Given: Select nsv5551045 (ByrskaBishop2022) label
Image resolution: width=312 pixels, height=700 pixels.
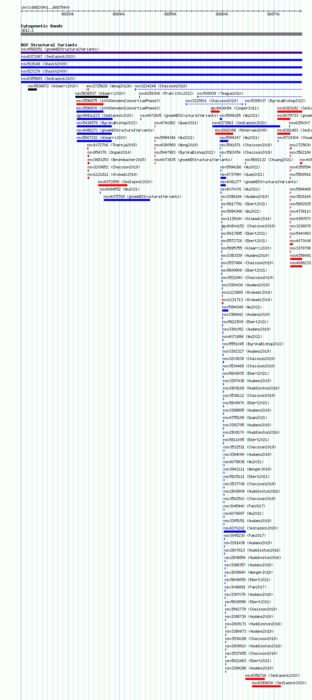Looking at the screenshot, I should click(x=253, y=344).
